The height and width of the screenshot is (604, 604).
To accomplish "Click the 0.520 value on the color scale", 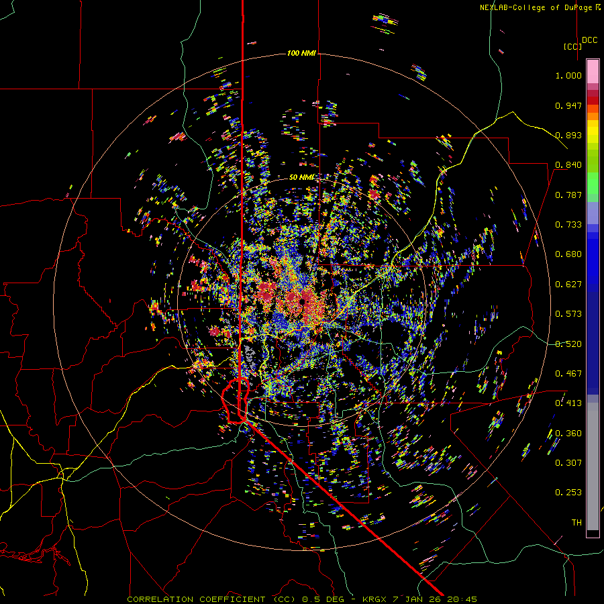I will tap(568, 344).
